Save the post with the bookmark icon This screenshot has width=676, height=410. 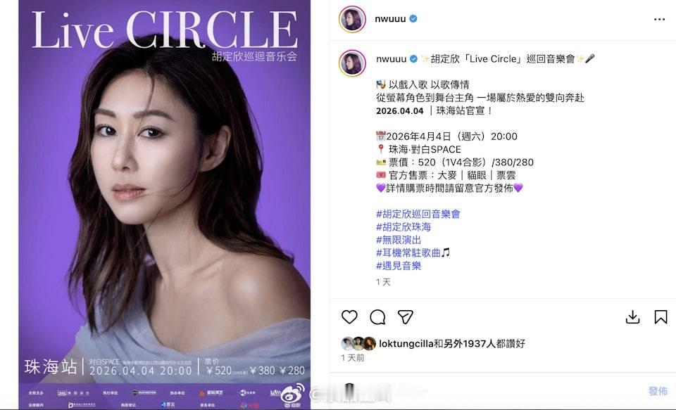click(661, 317)
